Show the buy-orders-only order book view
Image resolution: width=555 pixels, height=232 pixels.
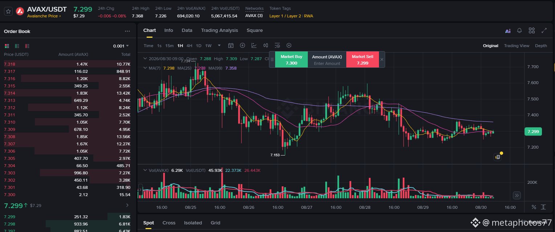17,46
